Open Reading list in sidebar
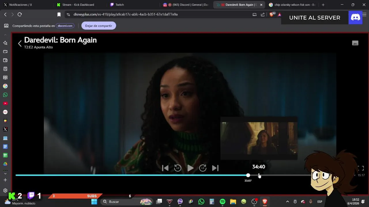Image resolution: width=369 pixels, height=207 pixels. pos(5,77)
